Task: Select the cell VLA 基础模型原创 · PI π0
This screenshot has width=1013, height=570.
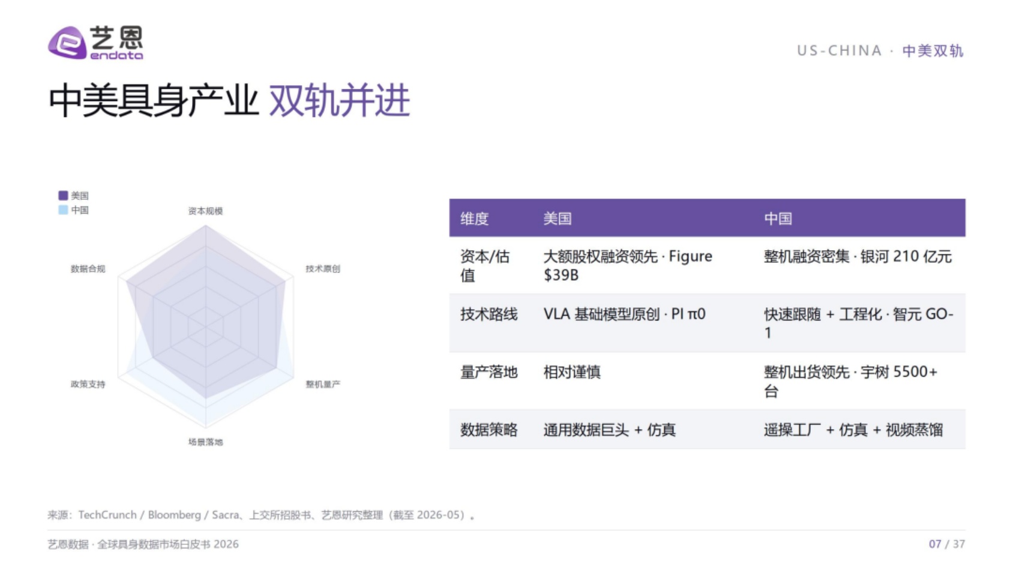Action: click(625, 314)
